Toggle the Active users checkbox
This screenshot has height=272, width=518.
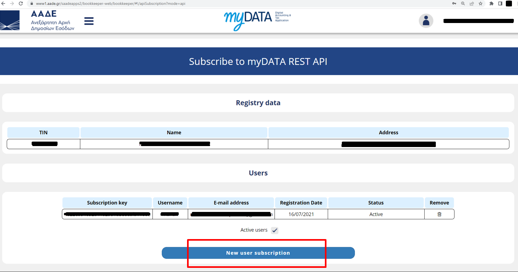pyautogui.click(x=275, y=230)
